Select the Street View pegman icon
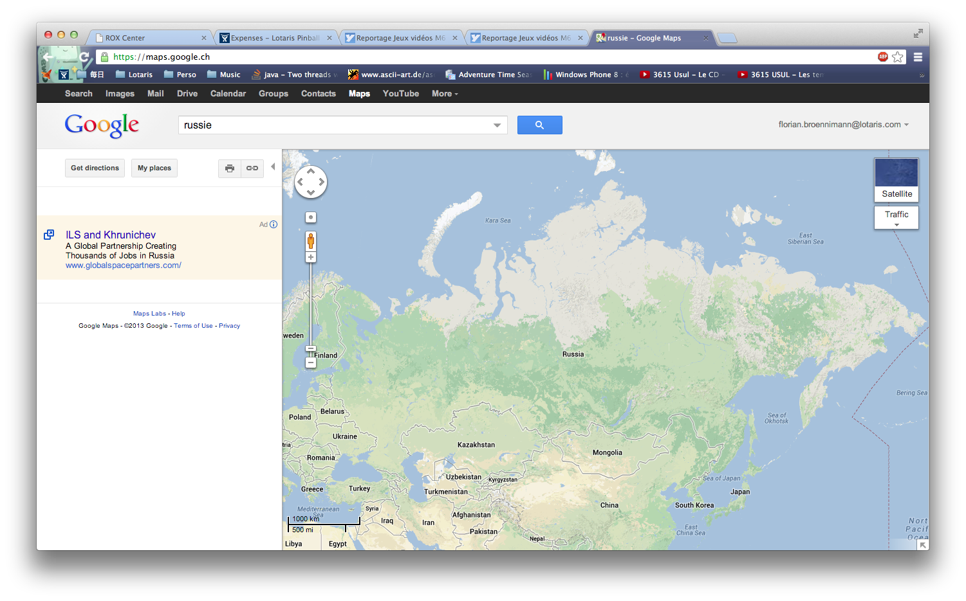The height and width of the screenshot is (601, 966). pyautogui.click(x=311, y=241)
